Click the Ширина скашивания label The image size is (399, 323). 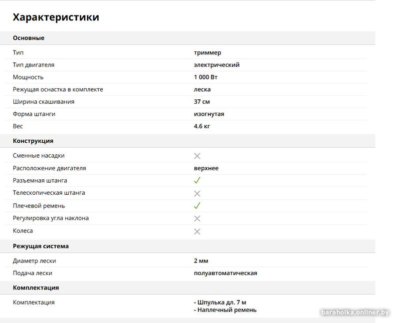click(x=43, y=102)
